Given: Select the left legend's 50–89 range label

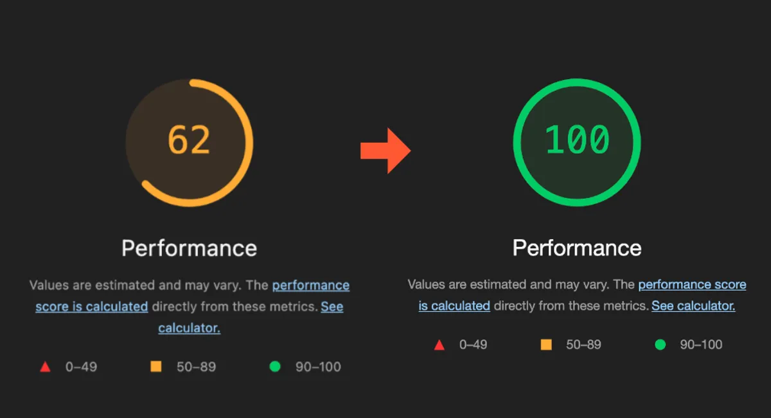Looking at the screenshot, I should [196, 367].
